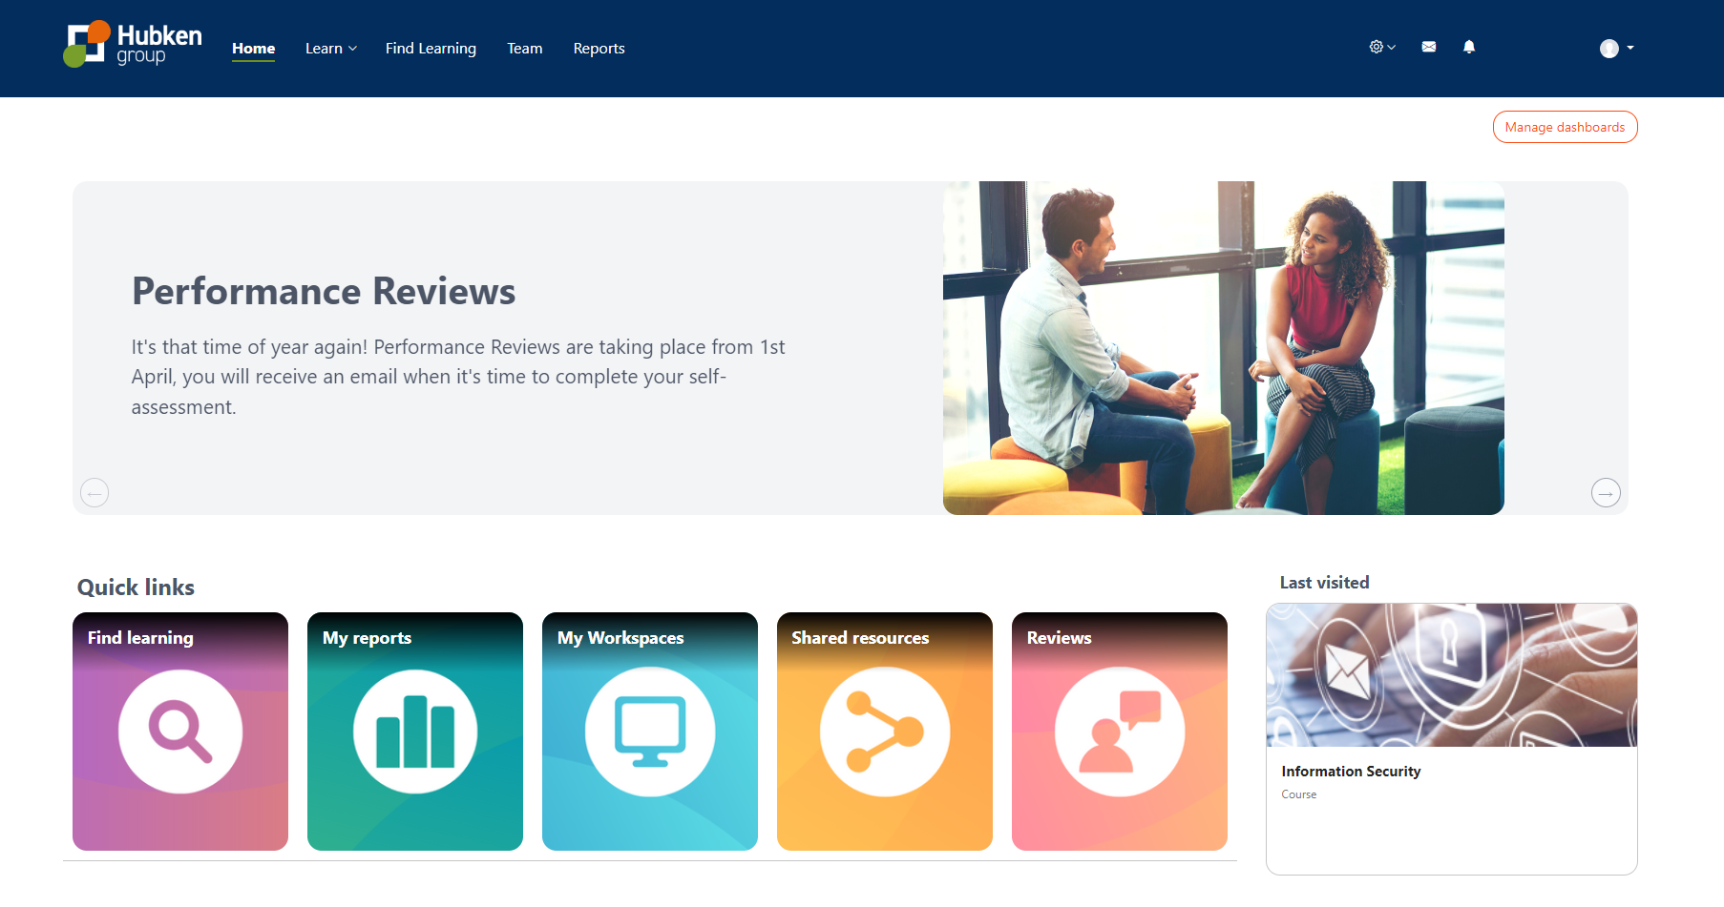
Task: Expand the Learn dropdown menu
Action: (331, 48)
